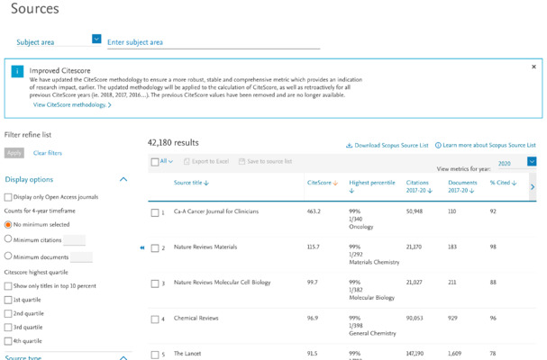The width and height of the screenshot is (547, 360).
Task: Collapse the Source type section
Action: [x=123, y=357]
